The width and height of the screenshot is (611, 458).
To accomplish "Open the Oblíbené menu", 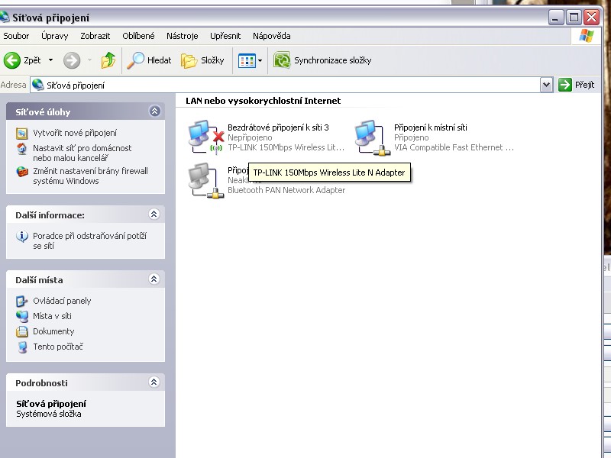I will coord(138,36).
